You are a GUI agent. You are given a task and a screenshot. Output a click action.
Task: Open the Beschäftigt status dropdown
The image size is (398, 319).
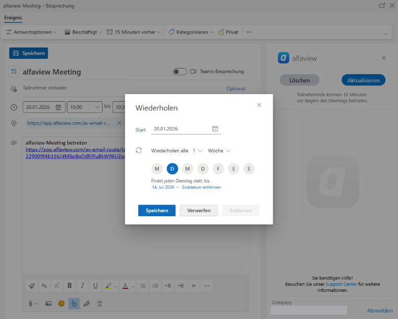83,32
